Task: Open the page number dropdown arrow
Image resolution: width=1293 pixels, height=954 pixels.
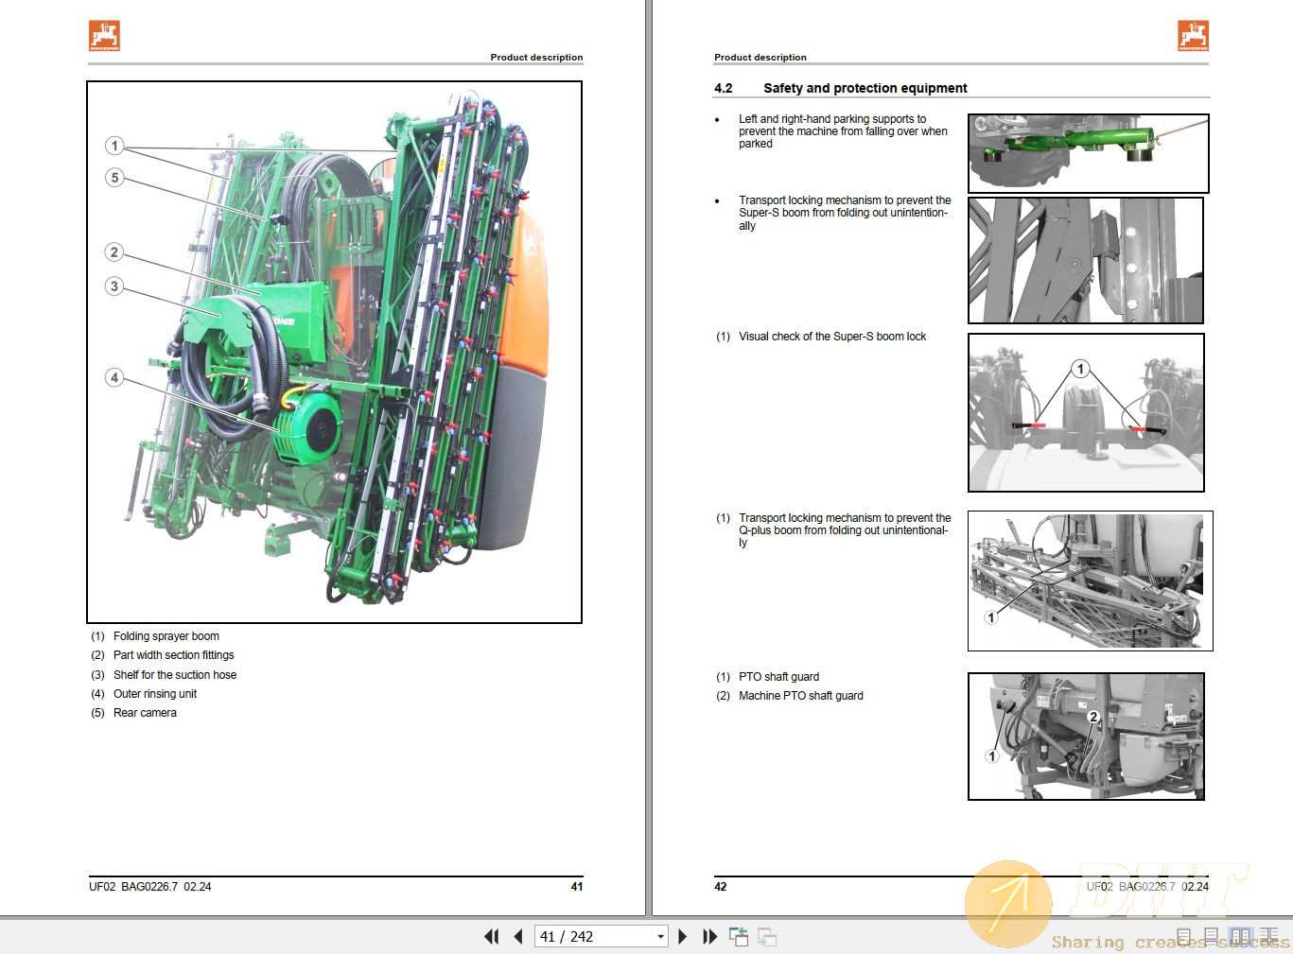Action: click(660, 937)
